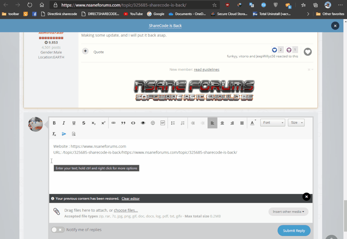Toggle bold formatting in editor
Viewport: 347px width, 239px height.
(x=54, y=123)
